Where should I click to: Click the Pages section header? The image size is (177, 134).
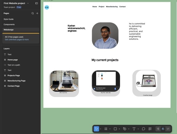[6, 14]
